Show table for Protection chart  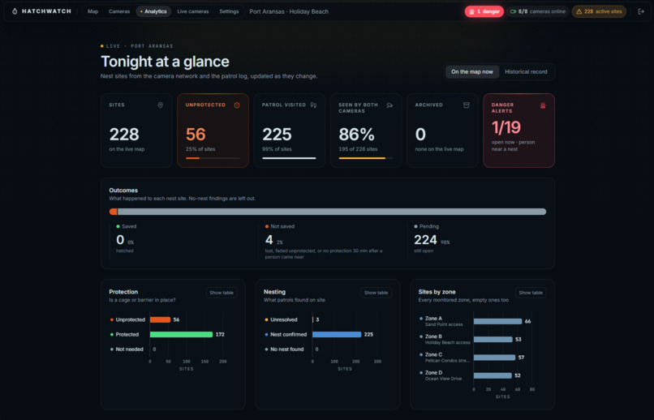tap(222, 293)
